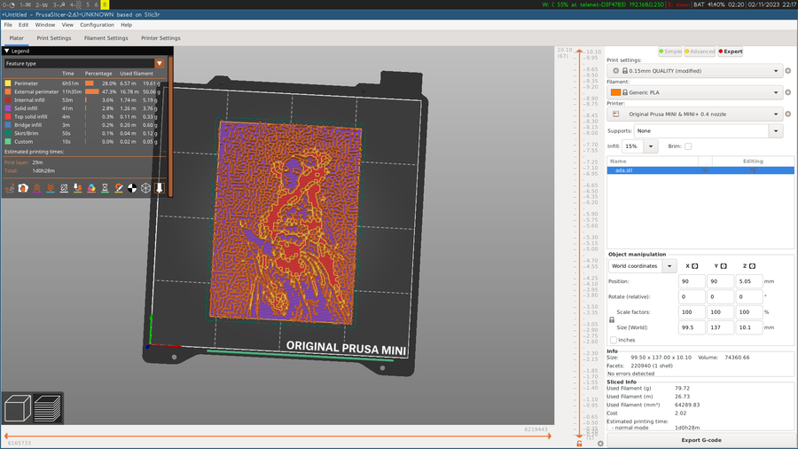Click the layer slider lock icon
The height and width of the screenshot is (449, 798).
coord(579,444)
